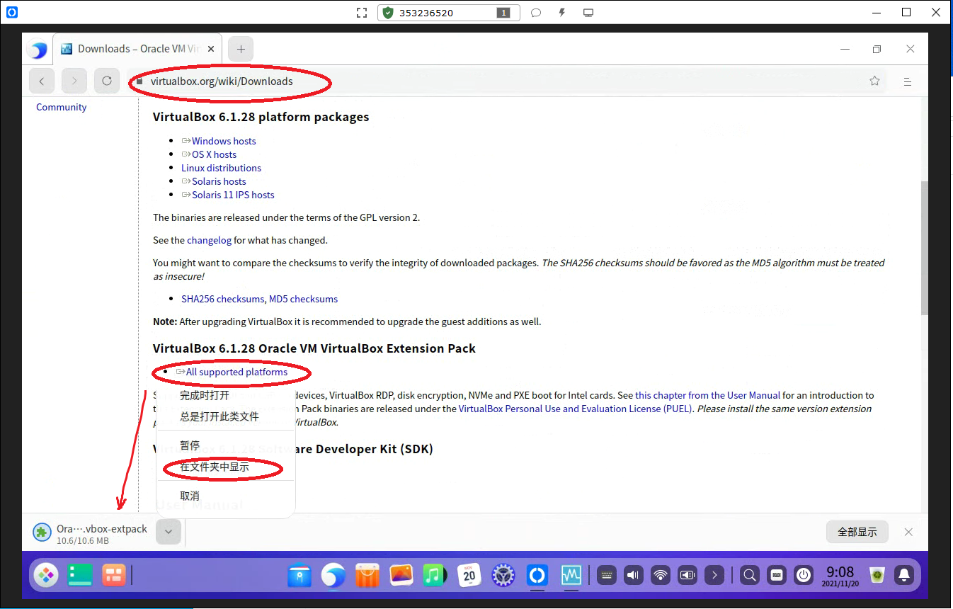Select '在文件夹中显示' from the context menu
Image resolution: width=953 pixels, height=609 pixels.
pos(215,467)
